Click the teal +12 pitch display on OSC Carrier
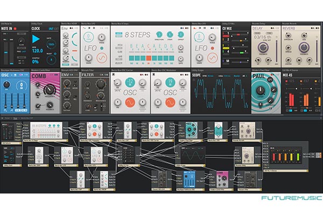The image size is (323, 215). (130, 82)
